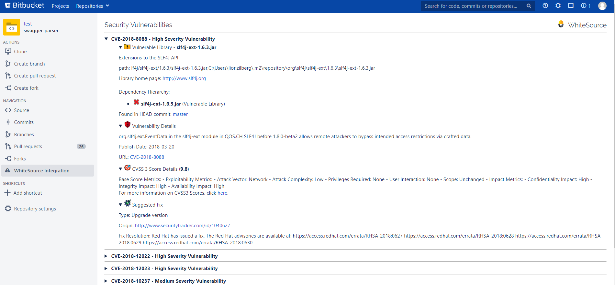Select WhiteSource Integration in sidebar

(x=48, y=170)
